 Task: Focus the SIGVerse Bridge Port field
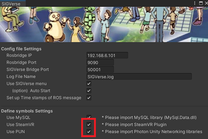(100, 69)
